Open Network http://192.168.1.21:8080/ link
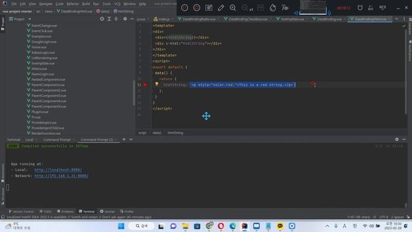 point(61,176)
